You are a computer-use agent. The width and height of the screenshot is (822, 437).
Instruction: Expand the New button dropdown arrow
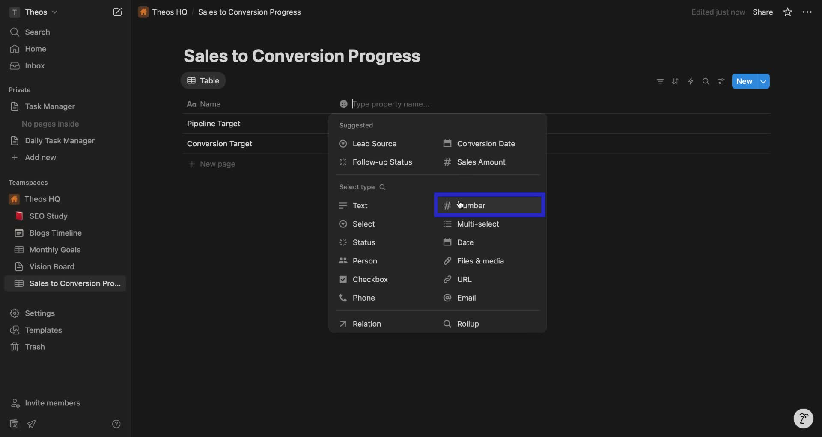[x=764, y=81]
